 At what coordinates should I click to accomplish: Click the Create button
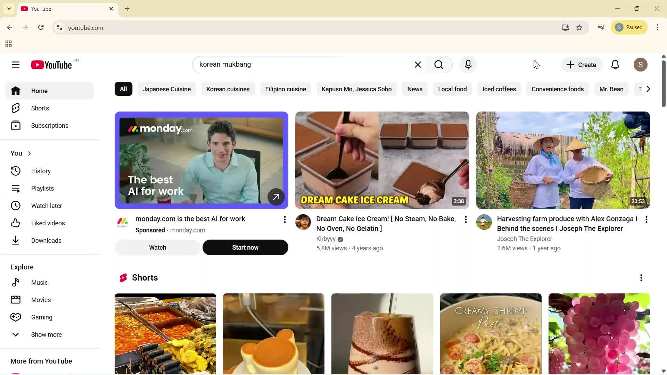point(581,65)
